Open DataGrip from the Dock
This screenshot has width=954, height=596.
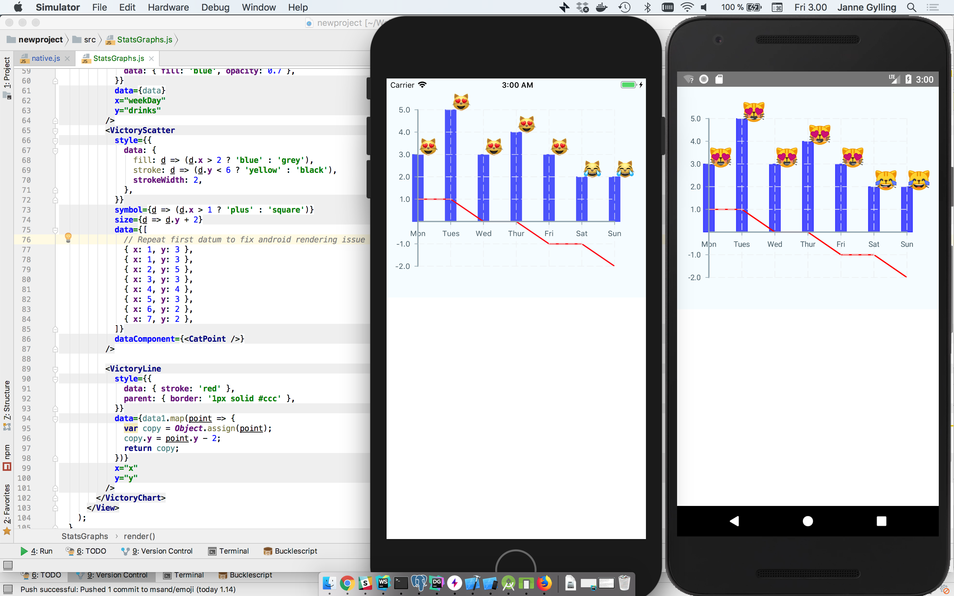[x=437, y=583]
